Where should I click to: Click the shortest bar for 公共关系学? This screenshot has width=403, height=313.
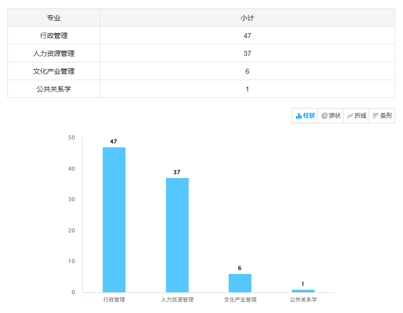pos(303,291)
